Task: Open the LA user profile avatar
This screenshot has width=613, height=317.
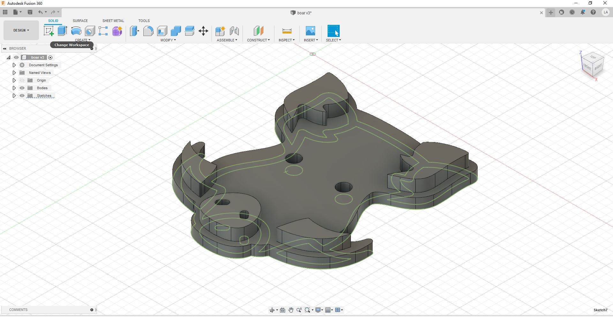Action: click(606, 12)
